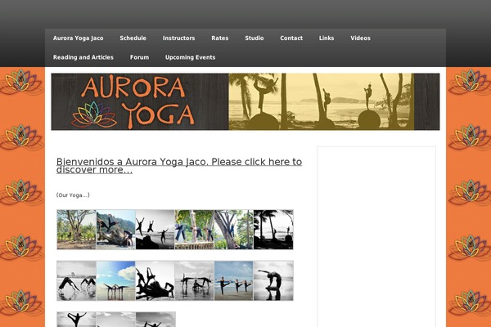491x327 pixels.
Task: Open the Instructors menu item
Action: [178, 38]
